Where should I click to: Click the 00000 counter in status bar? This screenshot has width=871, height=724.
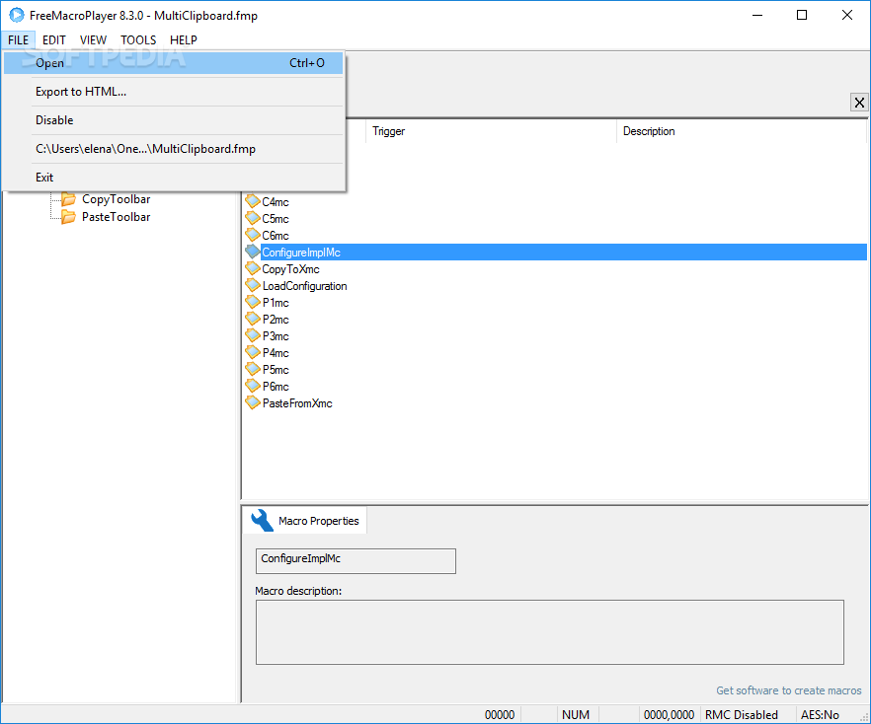point(500,714)
